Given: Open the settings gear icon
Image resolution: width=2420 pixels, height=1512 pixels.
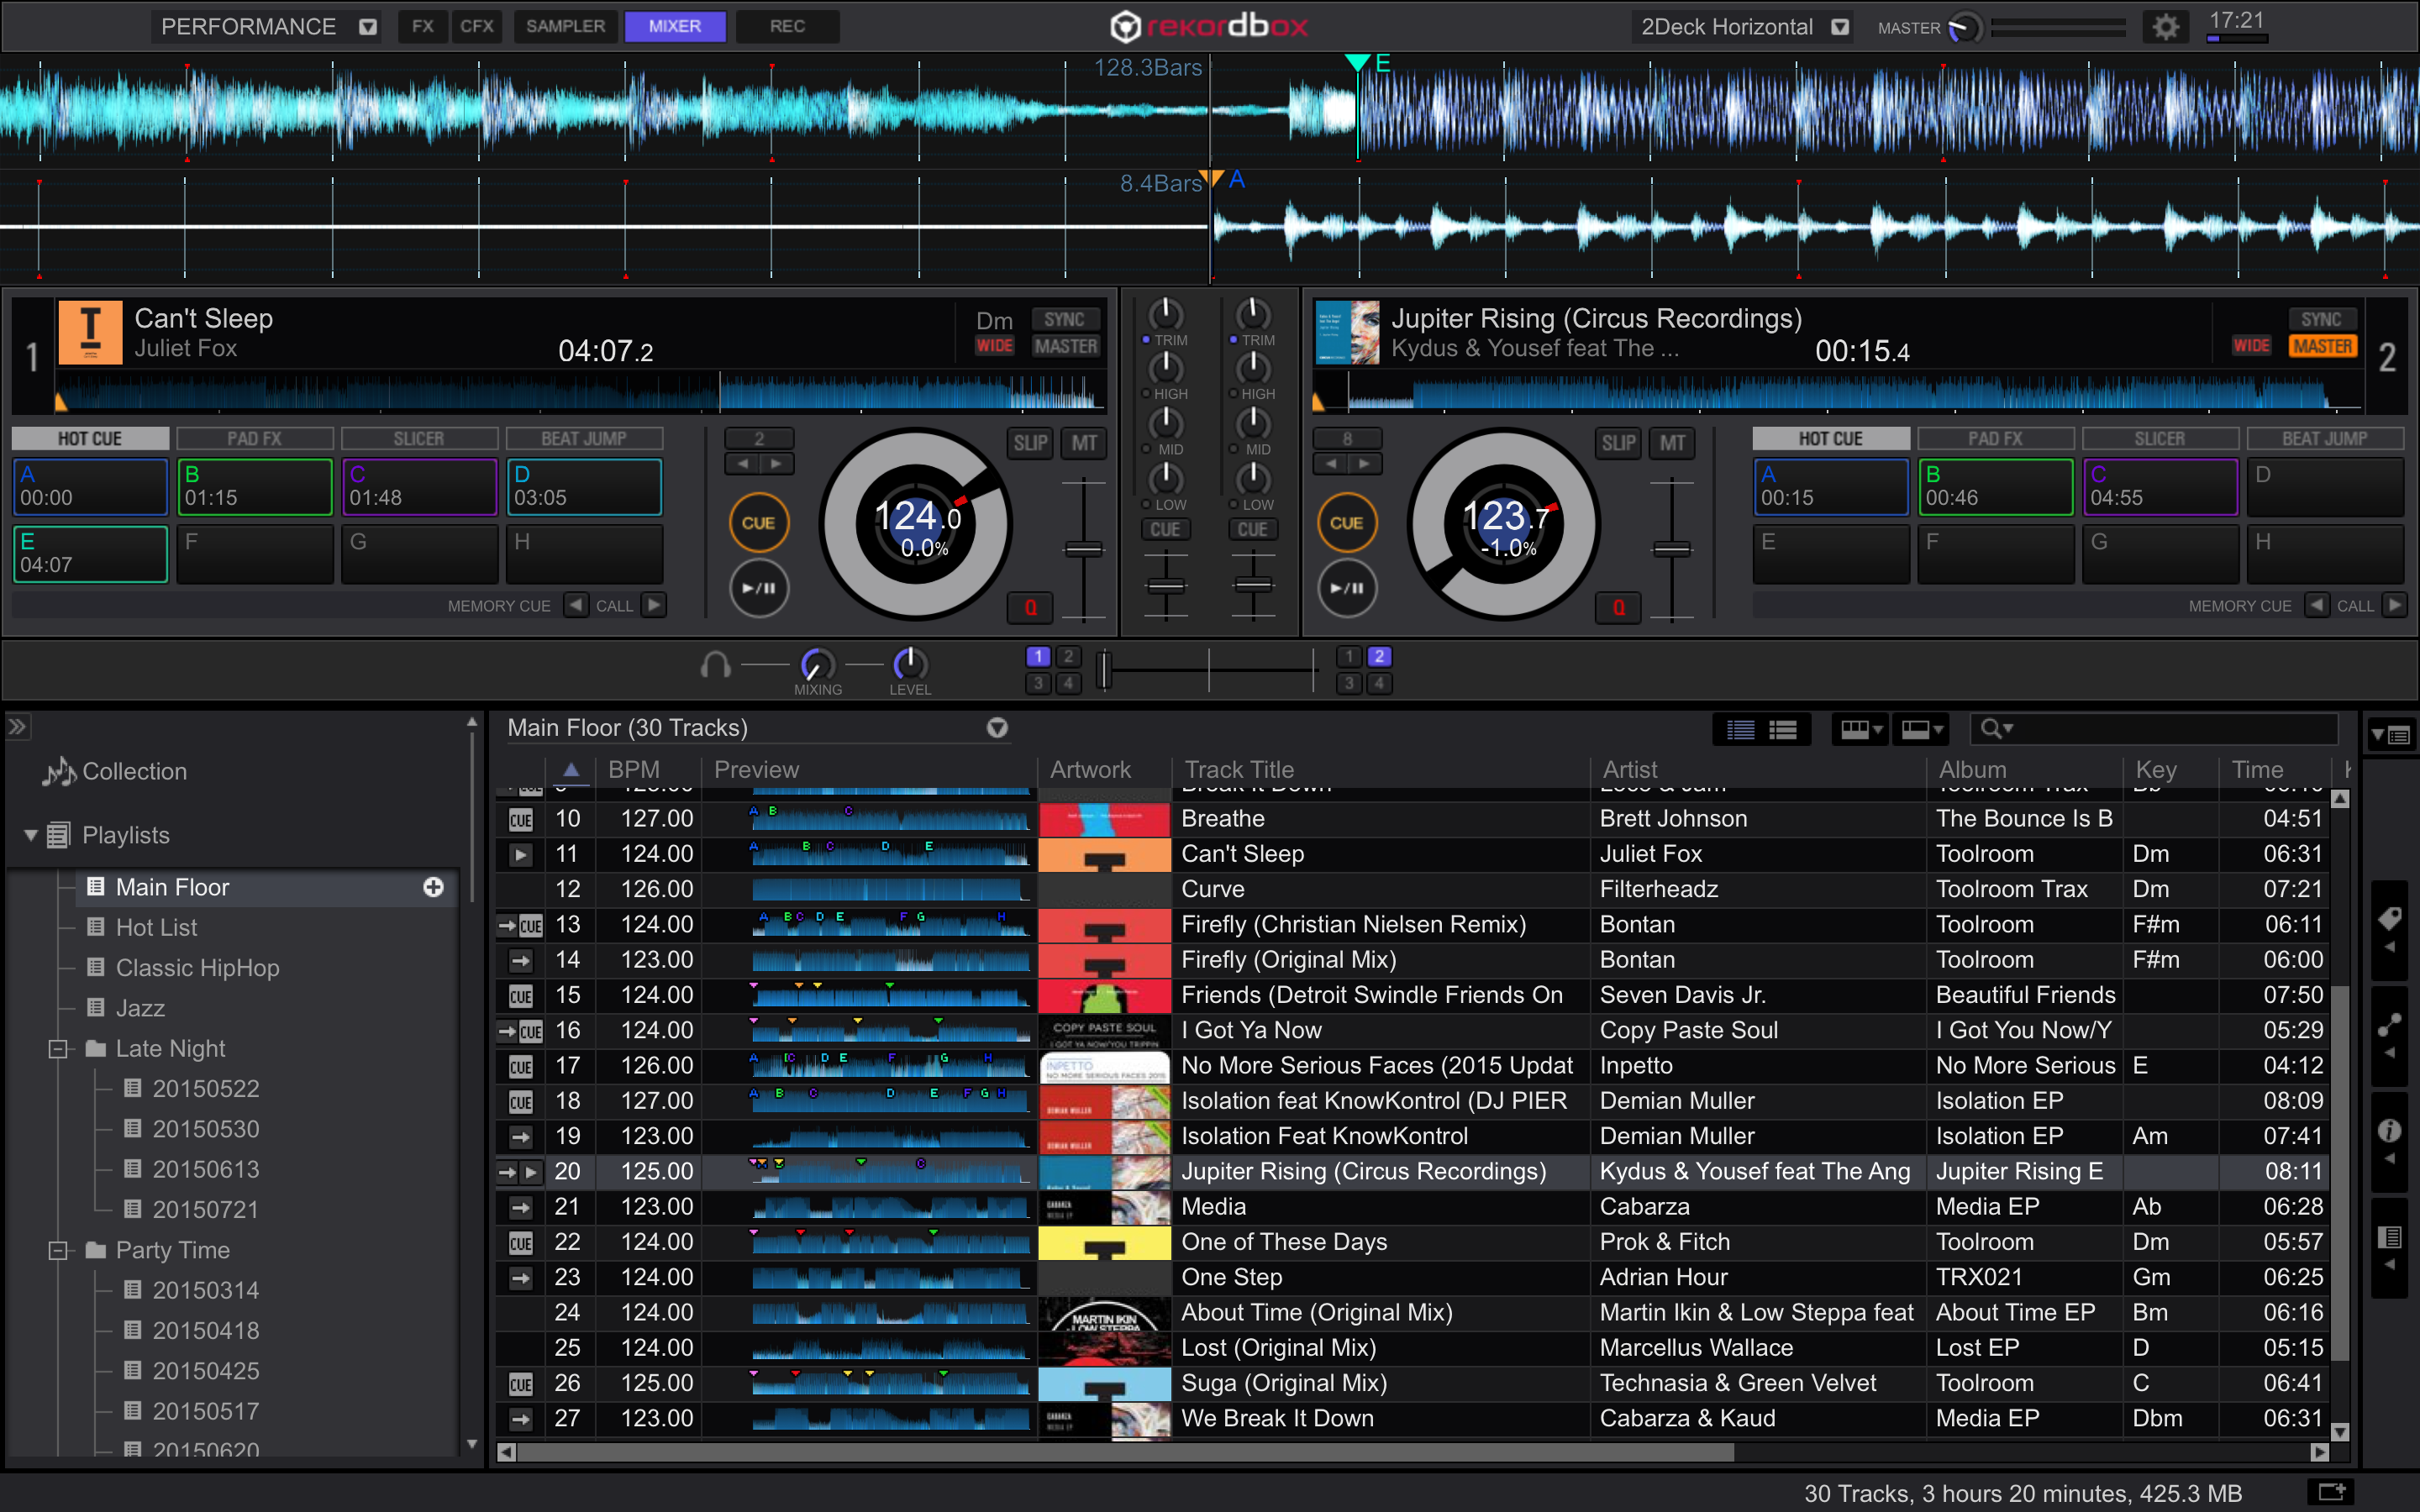Looking at the screenshot, I should pos(2165,27).
